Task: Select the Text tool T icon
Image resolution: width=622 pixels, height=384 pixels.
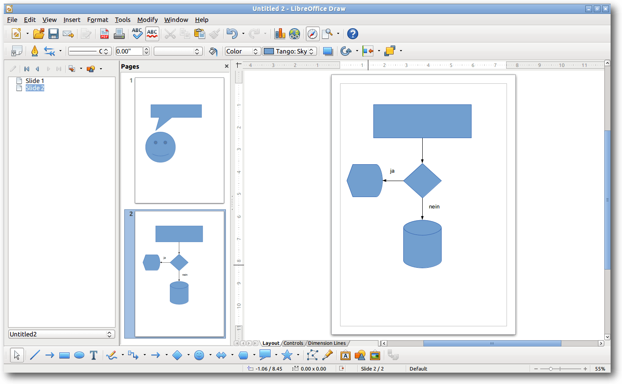Action: coord(94,355)
